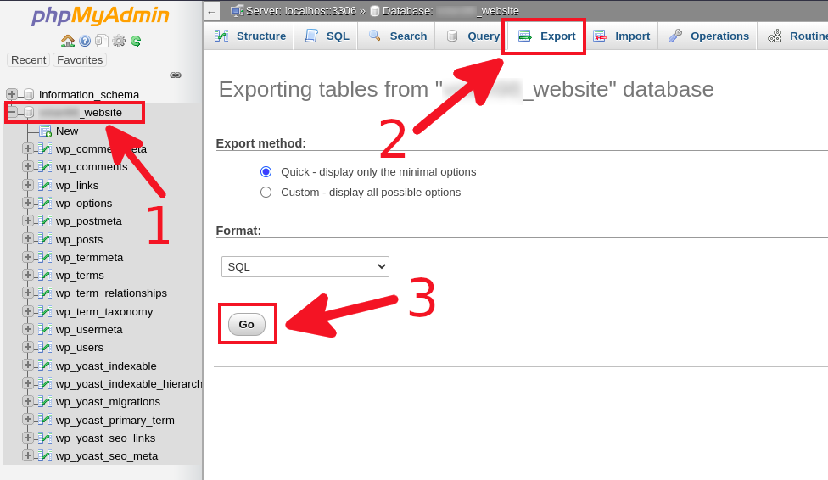Open the page-shaped documentation icon
Screen dimensions: 828x480
pyautogui.click(x=102, y=41)
